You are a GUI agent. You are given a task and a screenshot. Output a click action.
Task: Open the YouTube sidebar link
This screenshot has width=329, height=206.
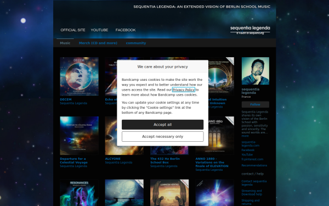247,155
